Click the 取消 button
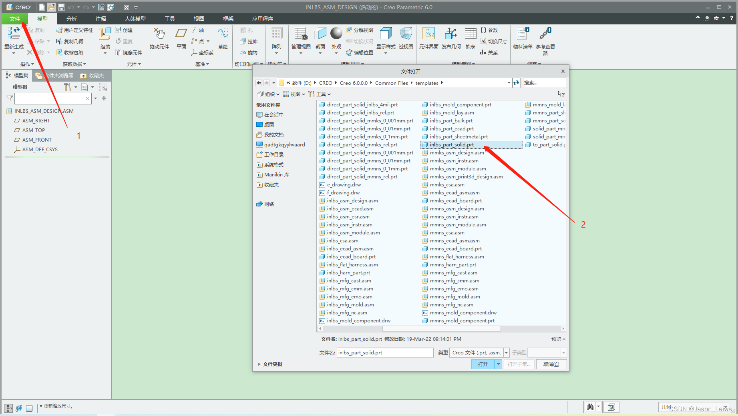Screen dimensions: 738x416 pos(551,364)
